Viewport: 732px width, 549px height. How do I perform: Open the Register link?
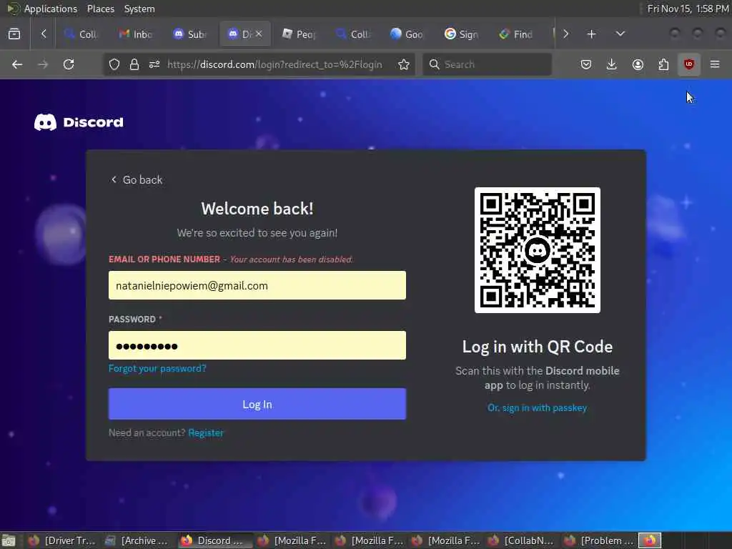pos(206,432)
